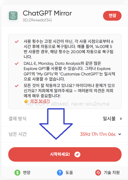Click the remaining time countdown text
This screenshot has width=128, height=180.
(x=98, y=134)
